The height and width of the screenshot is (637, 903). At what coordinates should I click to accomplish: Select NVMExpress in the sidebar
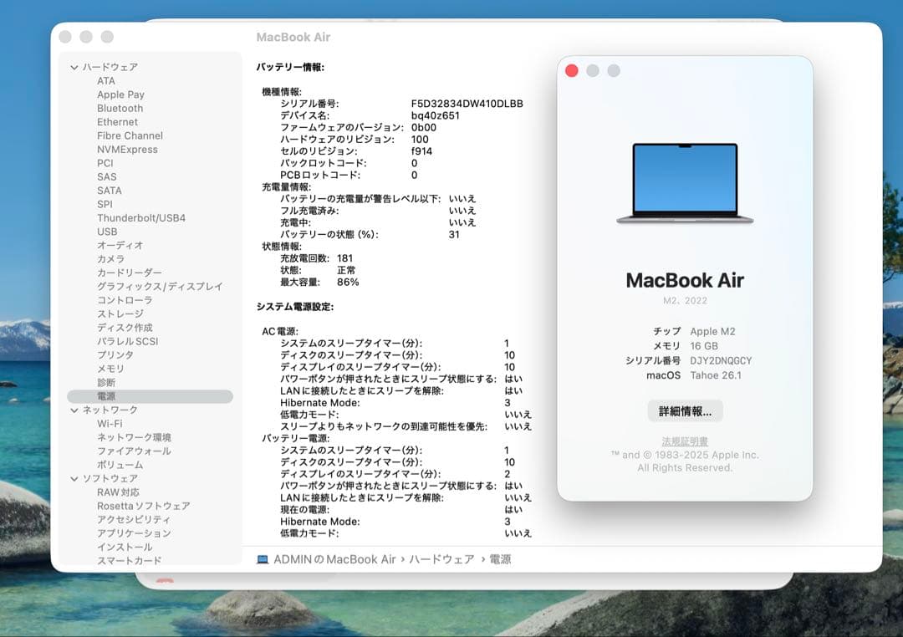tap(127, 150)
